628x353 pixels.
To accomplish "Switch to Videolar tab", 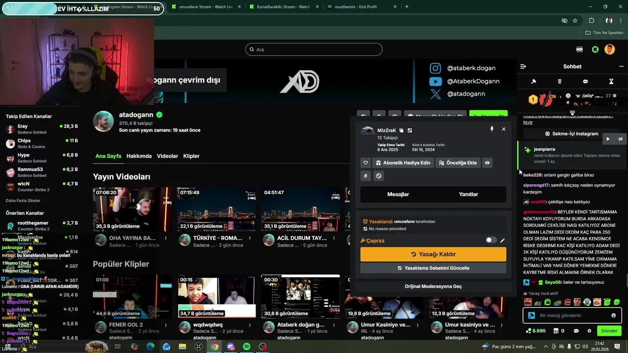I will point(167,156).
